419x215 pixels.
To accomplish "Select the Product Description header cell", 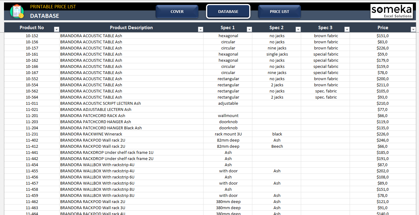I will tap(131, 28).
